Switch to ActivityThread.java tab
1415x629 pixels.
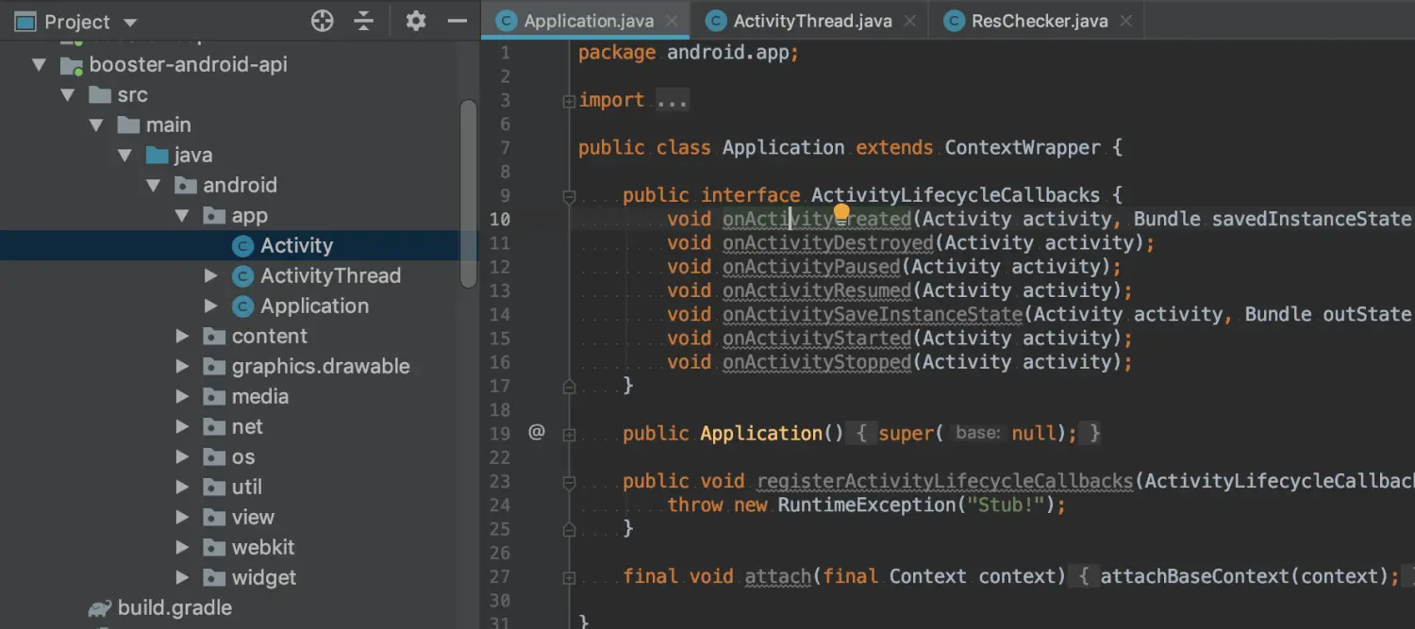tap(811, 21)
